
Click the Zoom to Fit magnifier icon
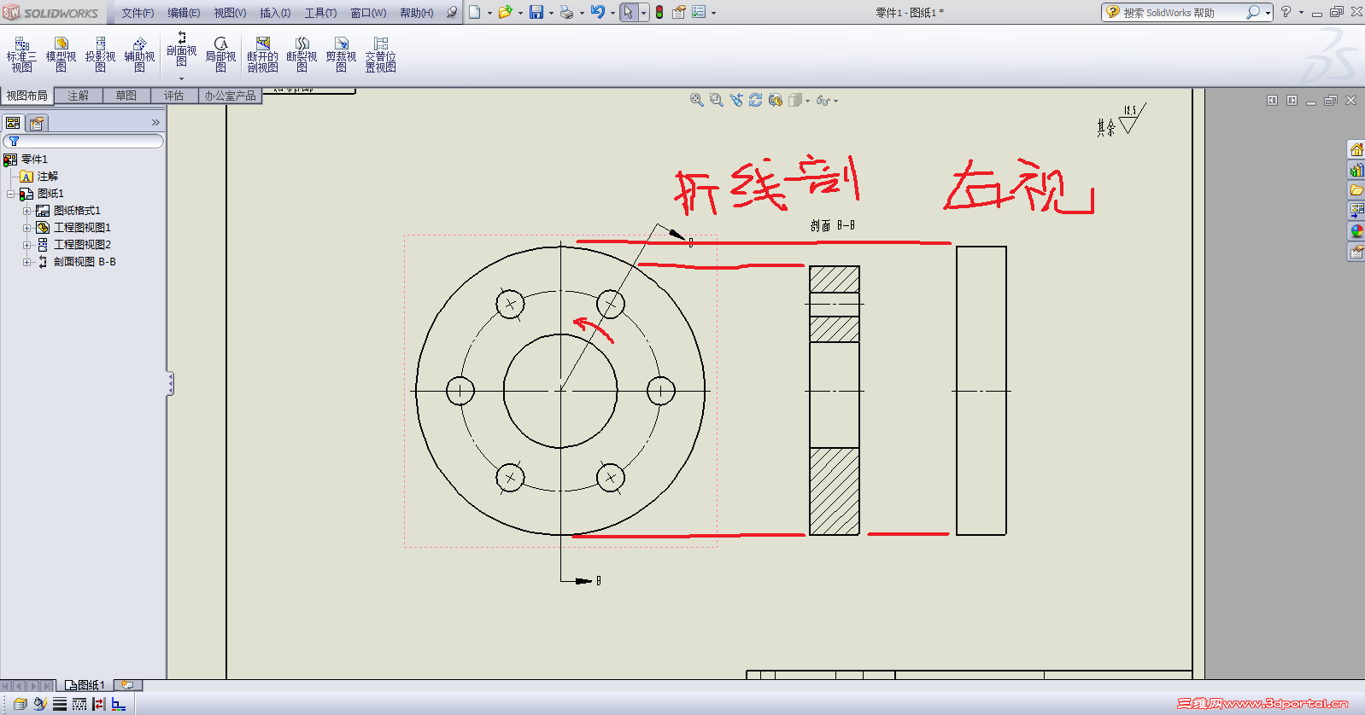coord(697,100)
